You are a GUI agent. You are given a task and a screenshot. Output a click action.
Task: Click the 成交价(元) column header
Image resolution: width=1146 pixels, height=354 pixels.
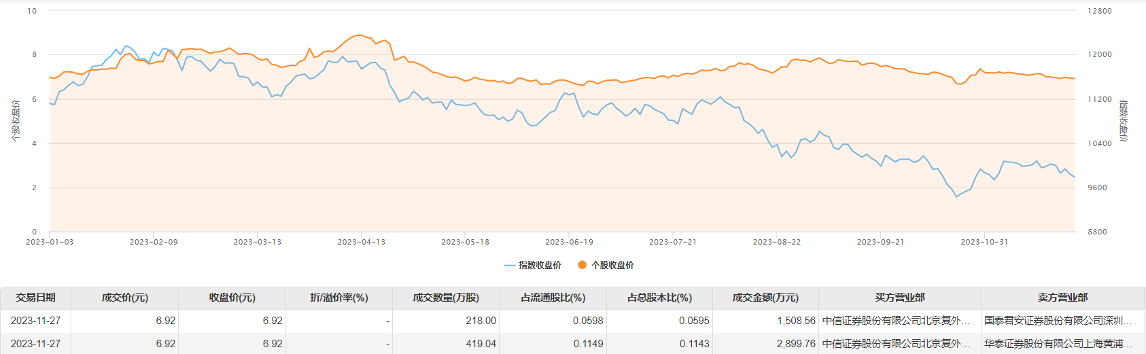coord(124,298)
